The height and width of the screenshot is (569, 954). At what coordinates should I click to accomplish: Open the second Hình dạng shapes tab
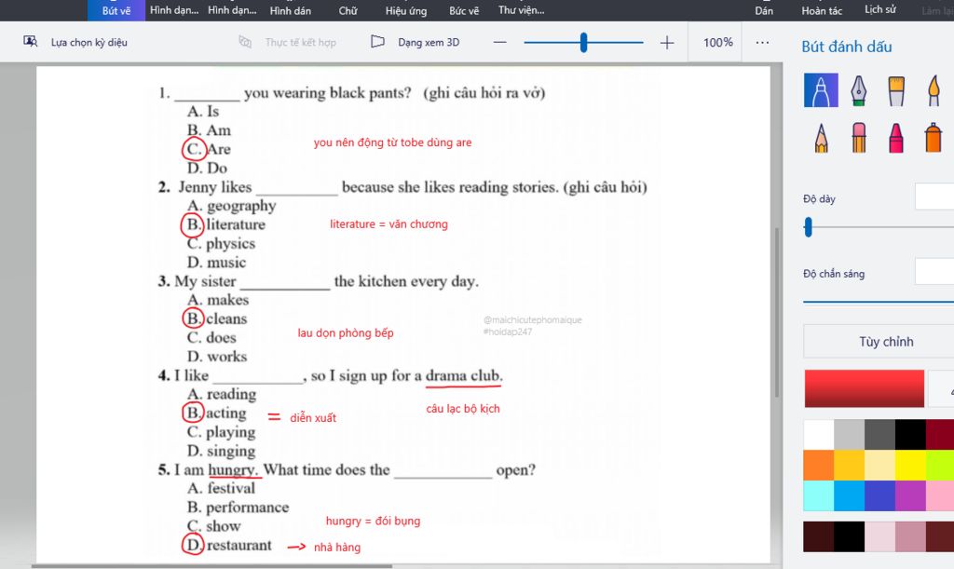coord(232,10)
